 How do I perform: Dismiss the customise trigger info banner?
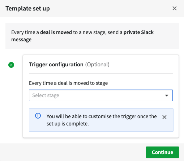tap(164, 117)
